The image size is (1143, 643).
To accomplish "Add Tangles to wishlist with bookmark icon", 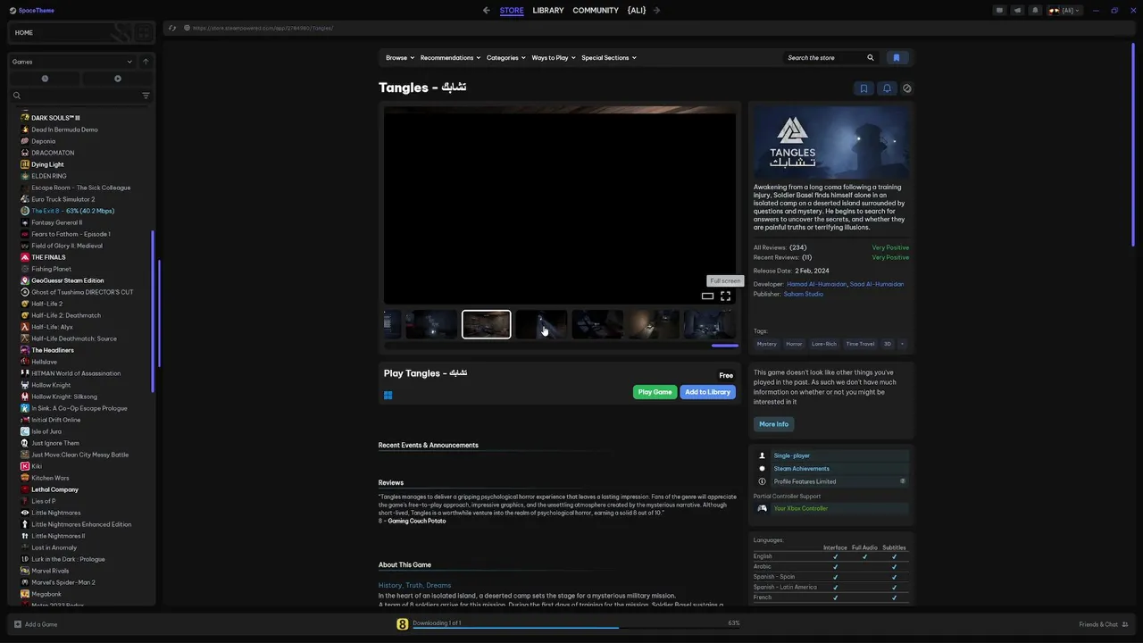I will [x=864, y=88].
